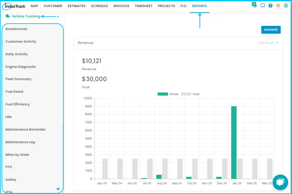Click the IndusTrack logo

coord(14,6)
